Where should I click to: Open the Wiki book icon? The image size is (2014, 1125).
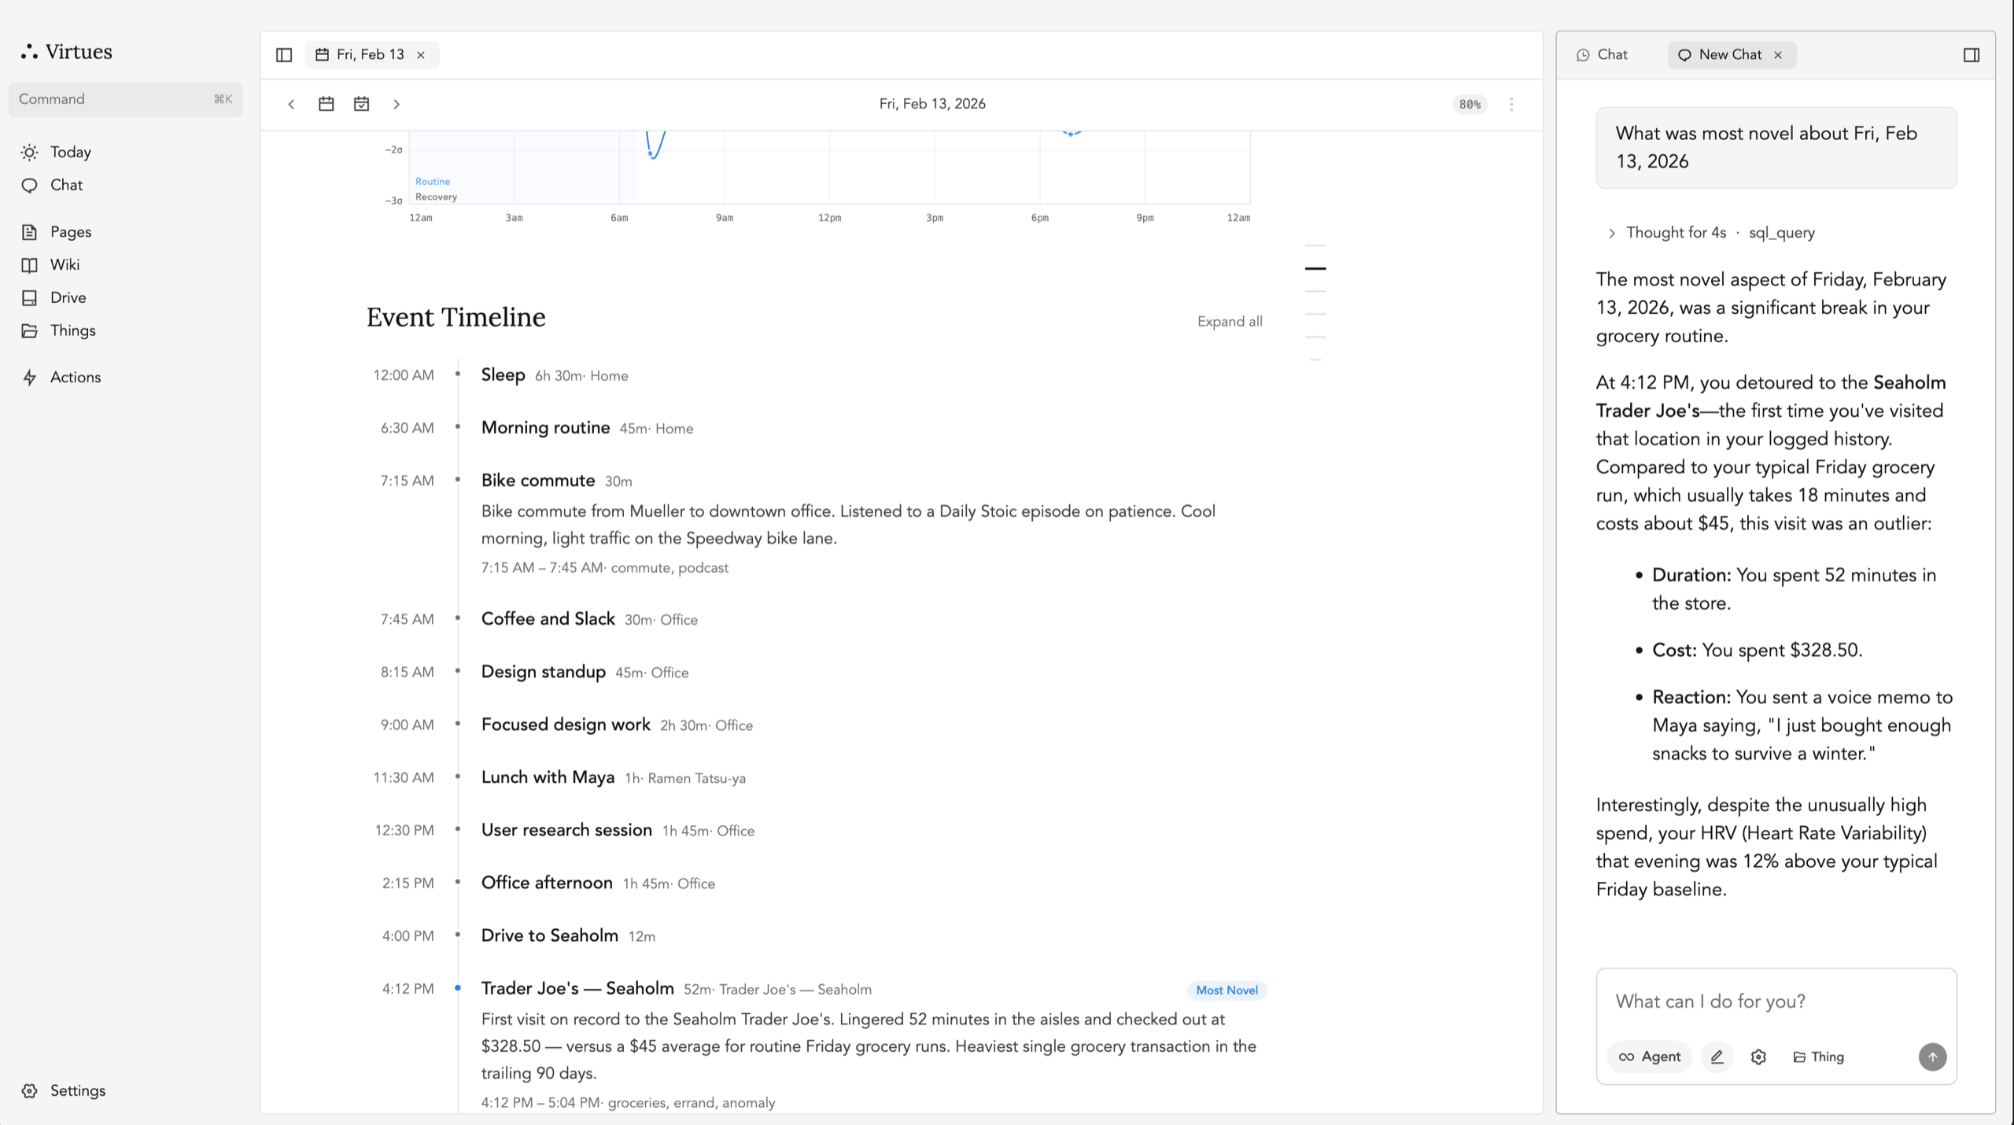tap(29, 265)
